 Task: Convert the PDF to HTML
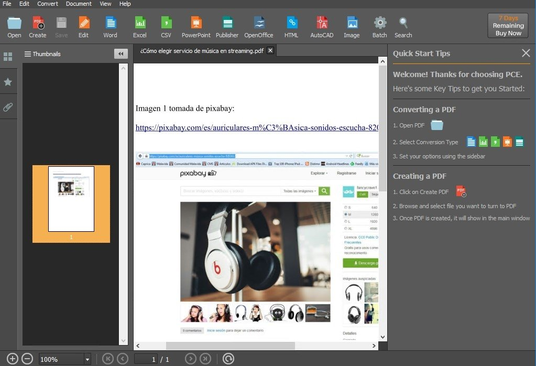point(292,27)
